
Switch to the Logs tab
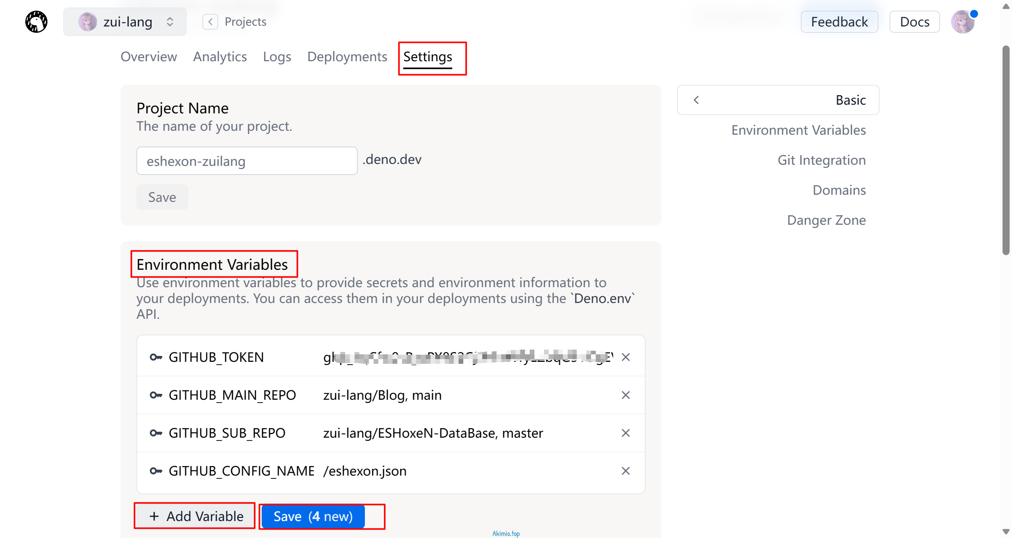coord(277,57)
